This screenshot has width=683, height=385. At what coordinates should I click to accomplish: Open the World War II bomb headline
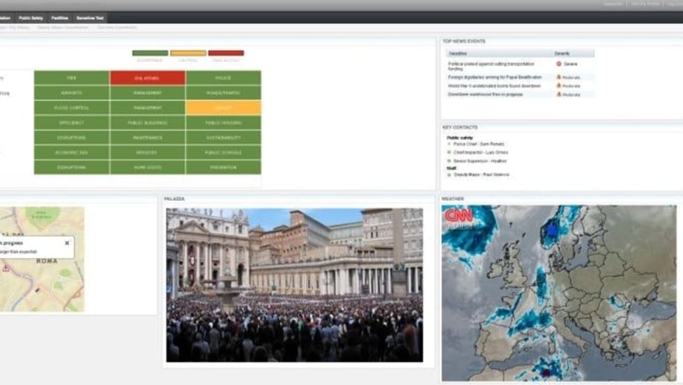point(494,86)
